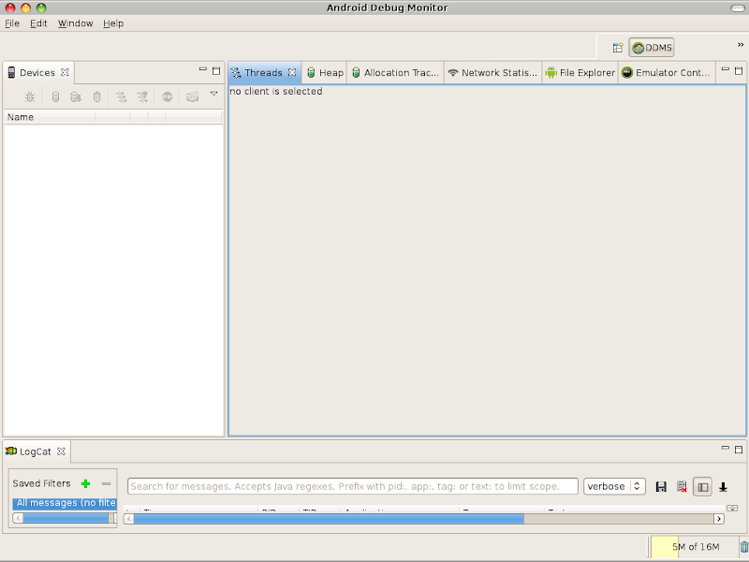Click the Update Threads icon
Image resolution: width=749 pixels, height=562 pixels.
[122, 97]
